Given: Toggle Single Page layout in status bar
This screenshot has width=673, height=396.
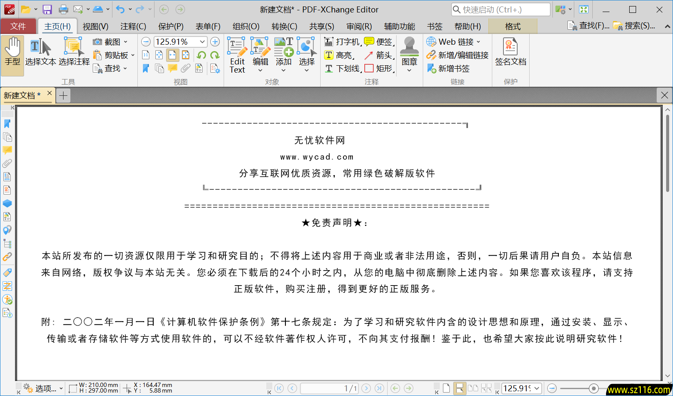Looking at the screenshot, I should tap(446, 388).
